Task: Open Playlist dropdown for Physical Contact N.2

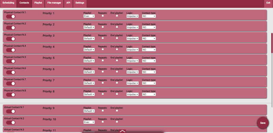Action: coord(89,27)
